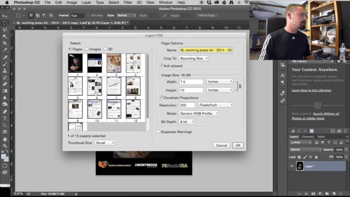Select the Eraser tool
This screenshot has height=197, width=350.
coord(5,84)
